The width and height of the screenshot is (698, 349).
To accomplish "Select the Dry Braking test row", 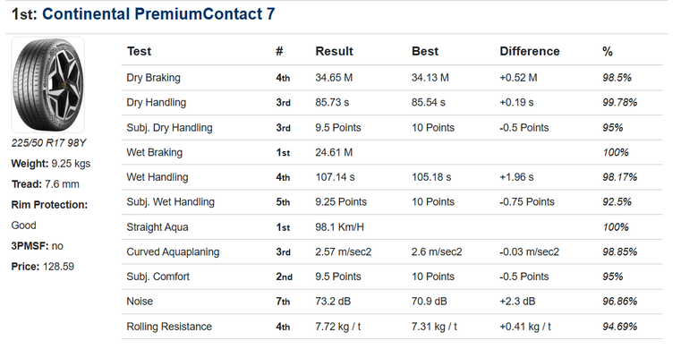I will point(392,78).
